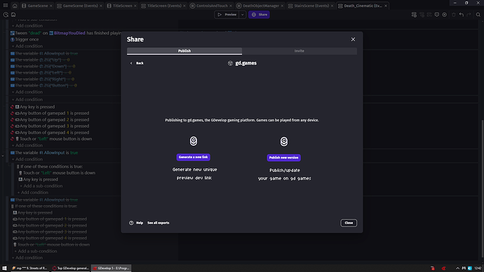Click the taskbar clock
This screenshot has height=272, width=484.
click(478, 268)
